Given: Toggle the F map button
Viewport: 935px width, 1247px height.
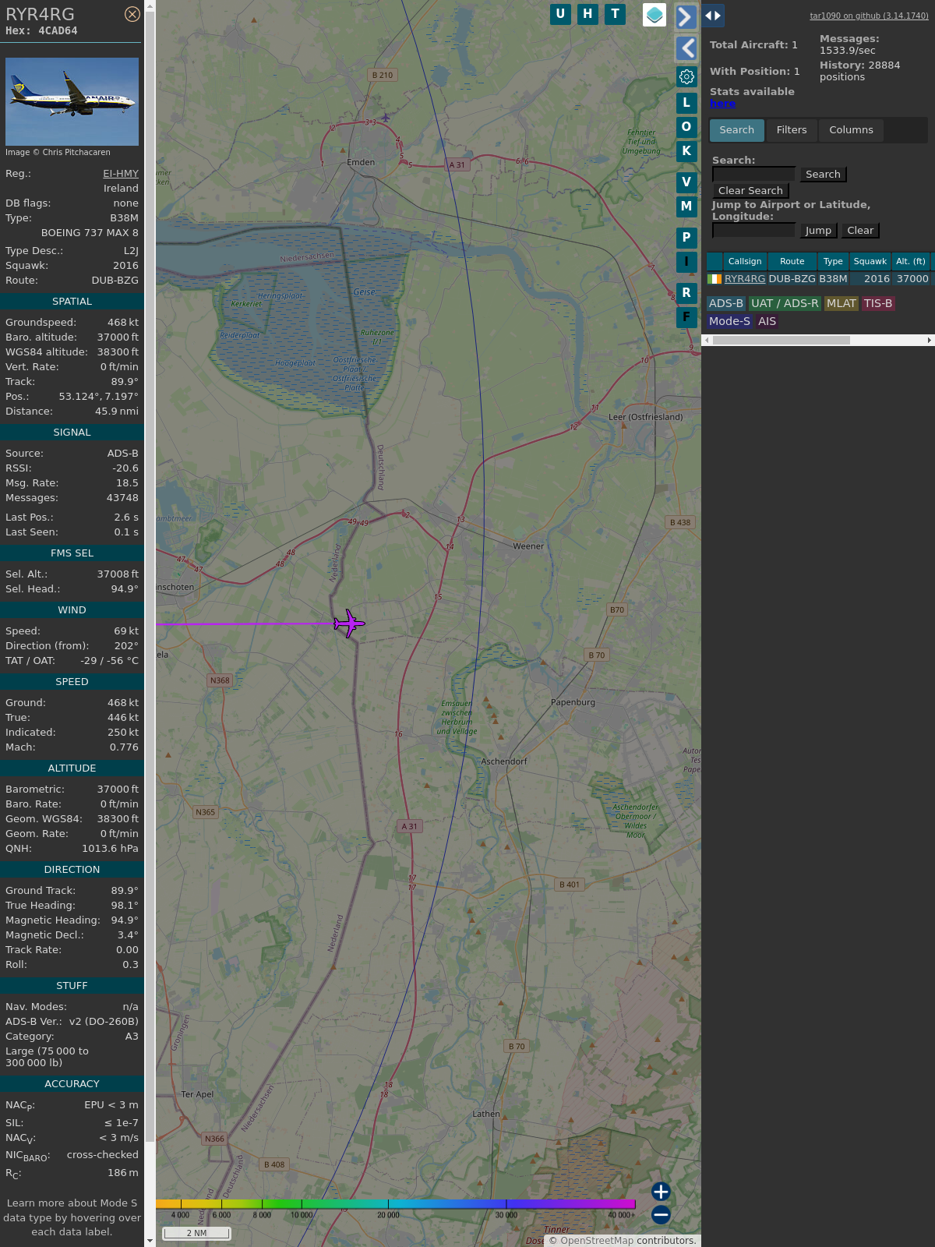Looking at the screenshot, I should 686,316.
